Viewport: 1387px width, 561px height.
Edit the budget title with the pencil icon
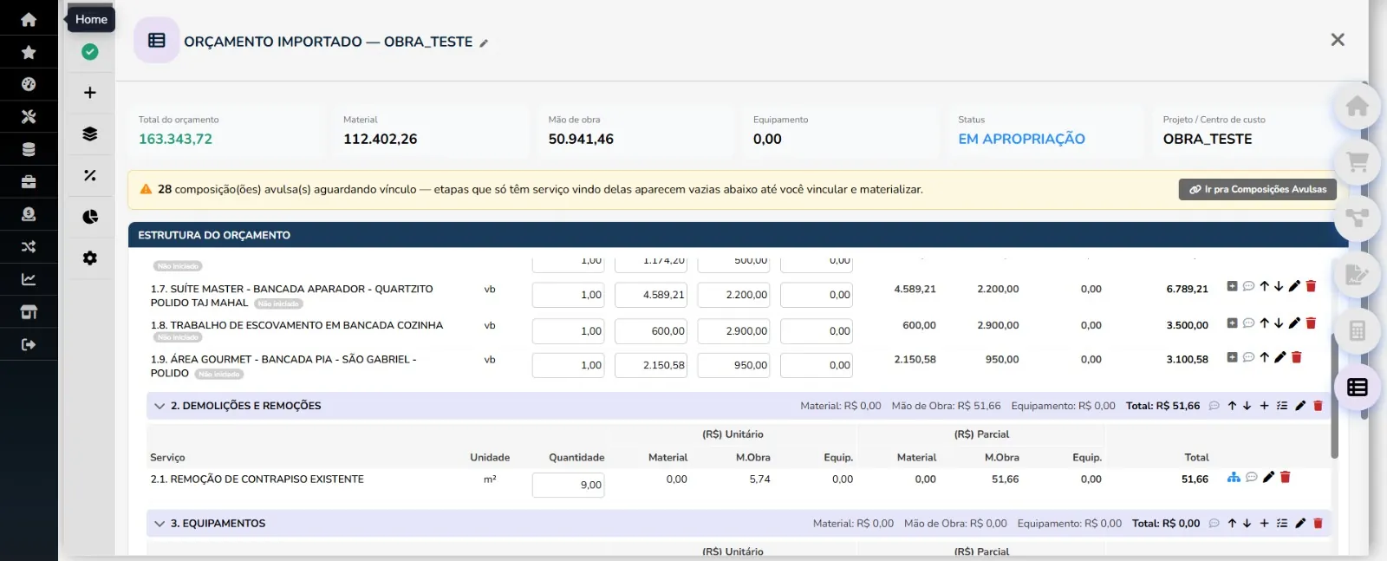point(484,43)
